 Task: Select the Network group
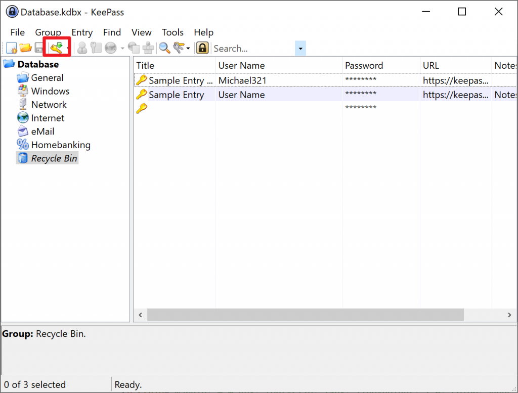[49, 105]
